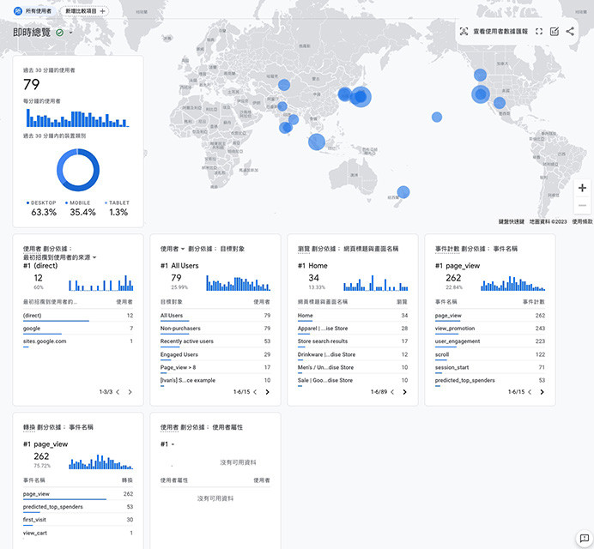This screenshot has height=549, width=594.
Task: Select the (direct) source row
Action: [x=78, y=316]
